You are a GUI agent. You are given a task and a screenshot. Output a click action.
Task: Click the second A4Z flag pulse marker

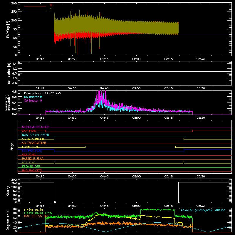tap(184, 162)
